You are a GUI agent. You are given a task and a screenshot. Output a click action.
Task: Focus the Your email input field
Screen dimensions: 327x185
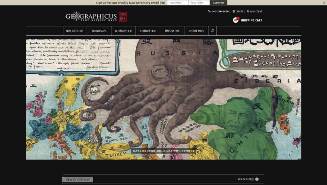click(178, 3)
